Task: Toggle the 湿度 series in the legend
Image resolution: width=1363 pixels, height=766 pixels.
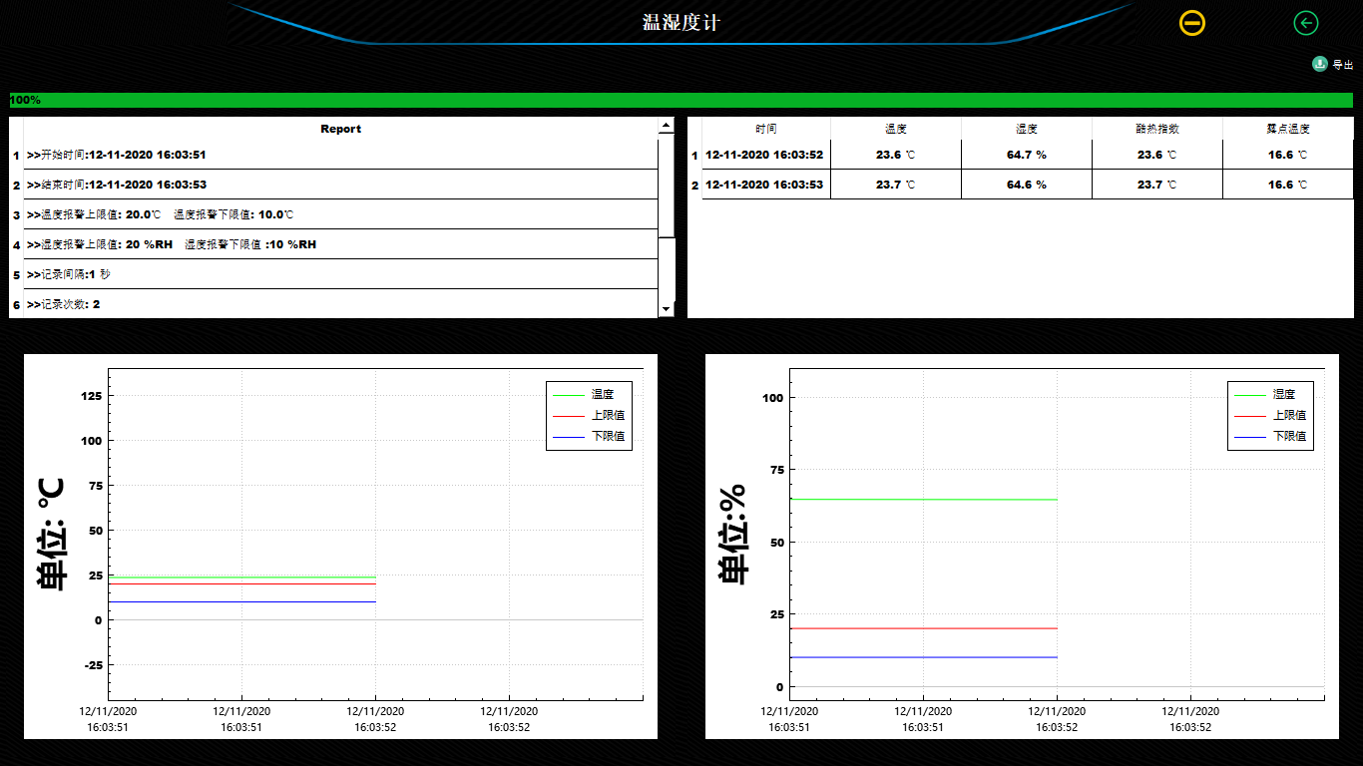Action: click(1282, 394)
